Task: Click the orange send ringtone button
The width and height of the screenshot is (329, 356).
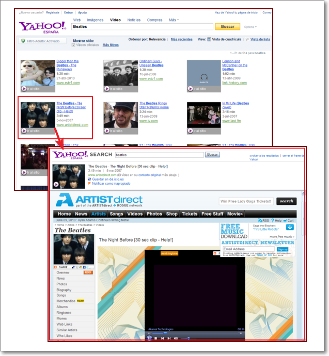Action: 169,253
